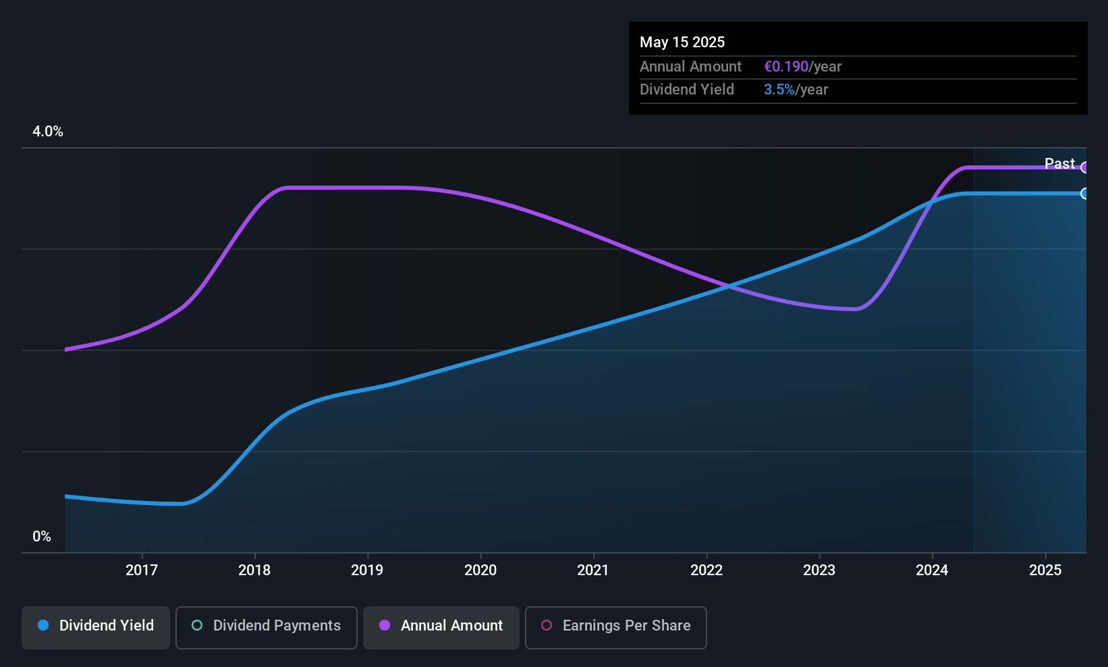Click the teal Dividend Payments legend circle

pyautogui.click(x=197, y=626)
